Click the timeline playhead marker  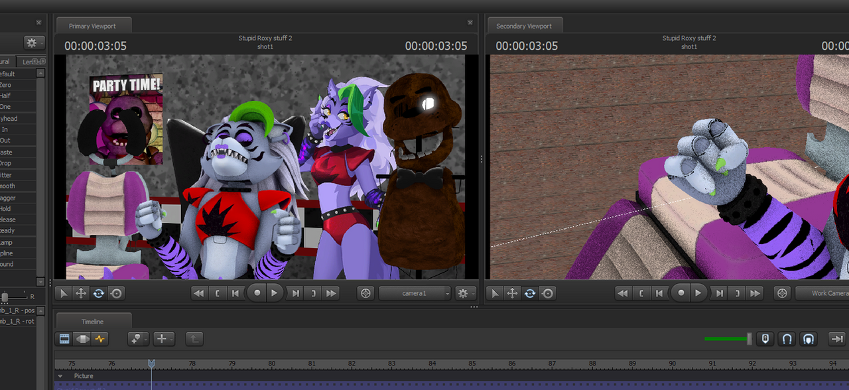(151, 363)
